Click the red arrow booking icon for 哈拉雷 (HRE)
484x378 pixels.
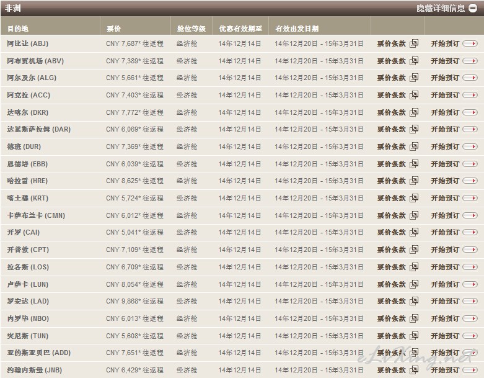[470, 181]
